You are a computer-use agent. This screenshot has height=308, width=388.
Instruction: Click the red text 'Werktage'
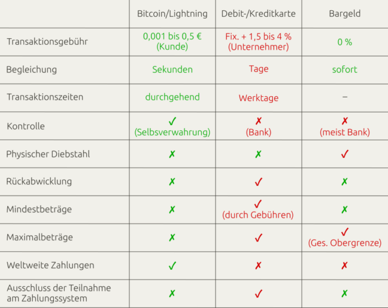click(x=259, y=97)
